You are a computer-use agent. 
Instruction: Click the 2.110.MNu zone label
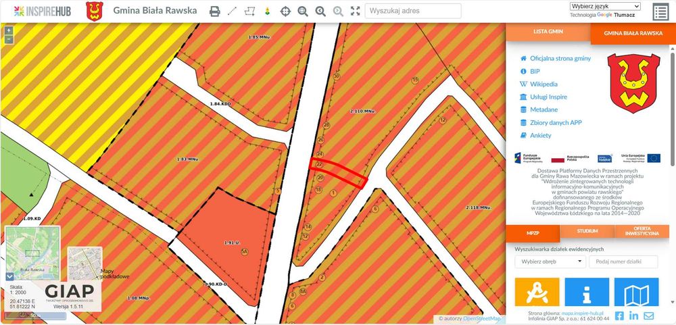[362, 111]
